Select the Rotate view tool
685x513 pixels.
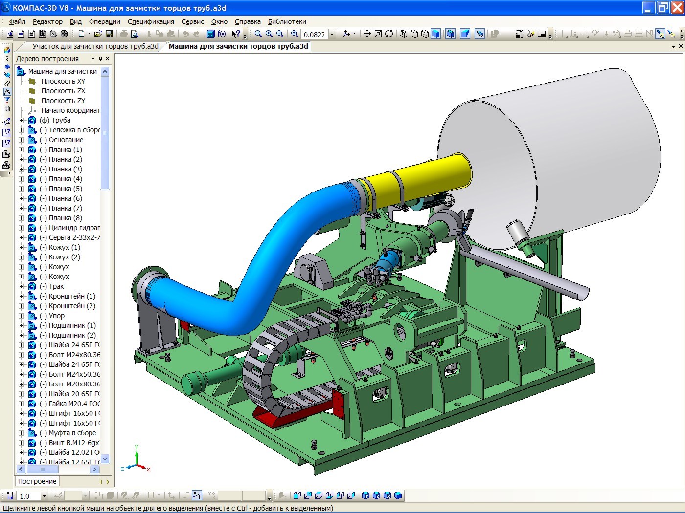click(389, 34)
